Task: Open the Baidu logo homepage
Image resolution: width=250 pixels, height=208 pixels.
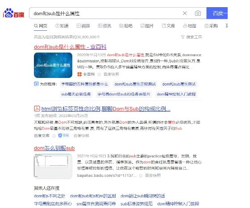Action: click(14, 13)
